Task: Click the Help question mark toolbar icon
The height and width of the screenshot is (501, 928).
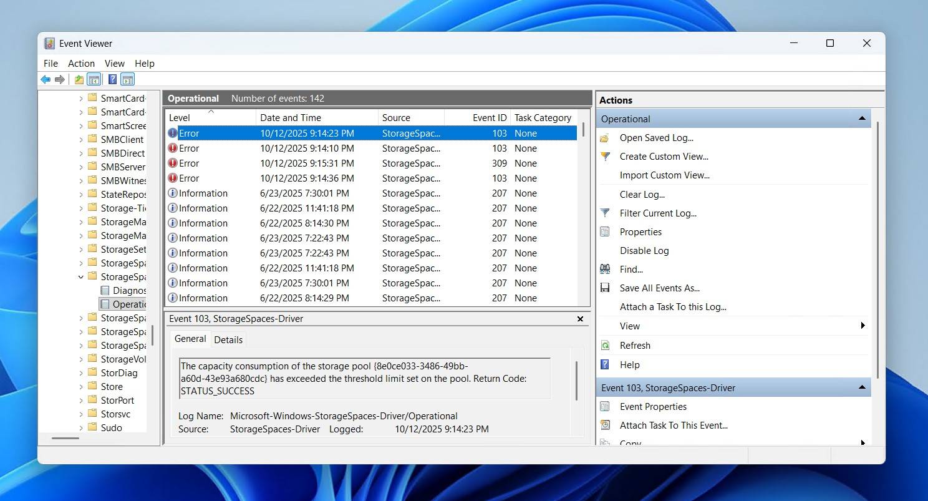Action: pos(112,79)
